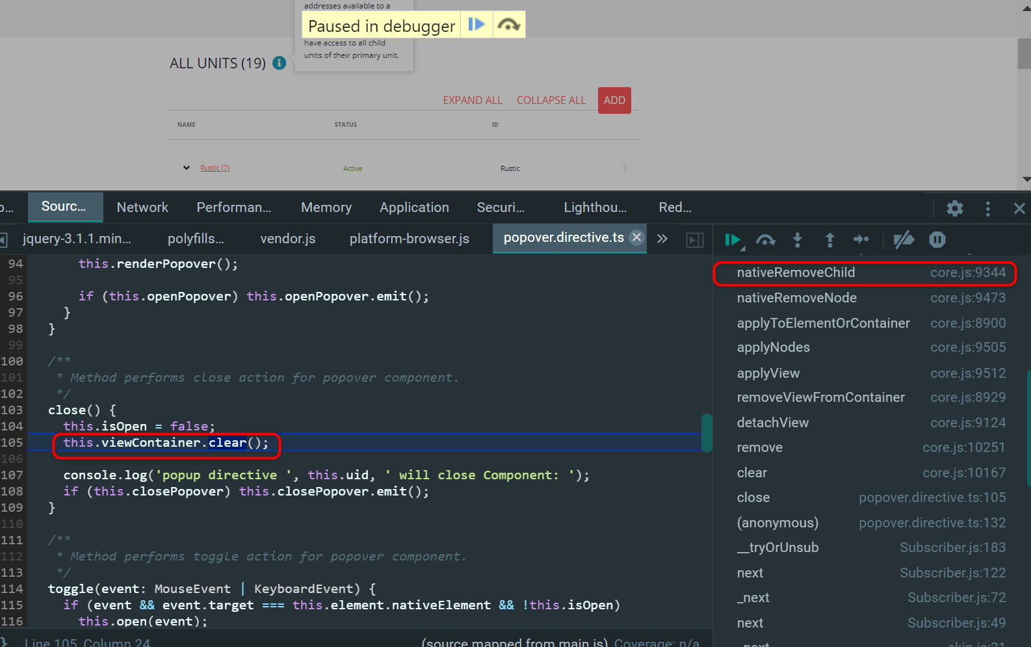Open DevTools settings gear

pos(954,208)
